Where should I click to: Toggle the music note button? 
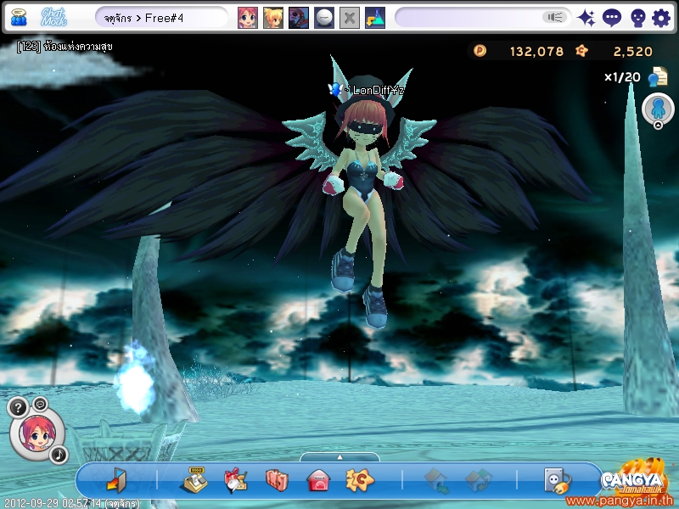[59, 455]
